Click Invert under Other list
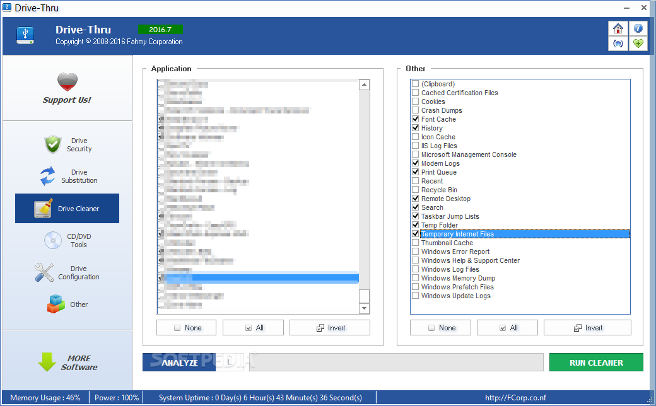Viewport: 656px width, 406px height. (x=587, y=328)
